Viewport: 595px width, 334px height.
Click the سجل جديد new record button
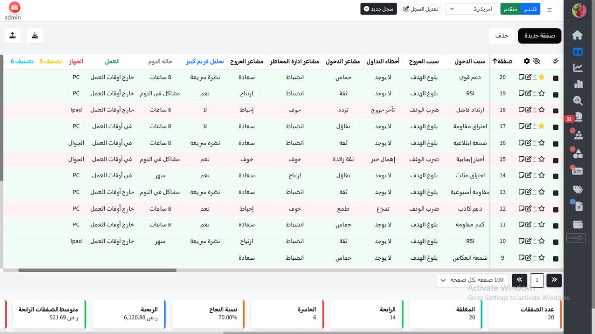(379, 9)
